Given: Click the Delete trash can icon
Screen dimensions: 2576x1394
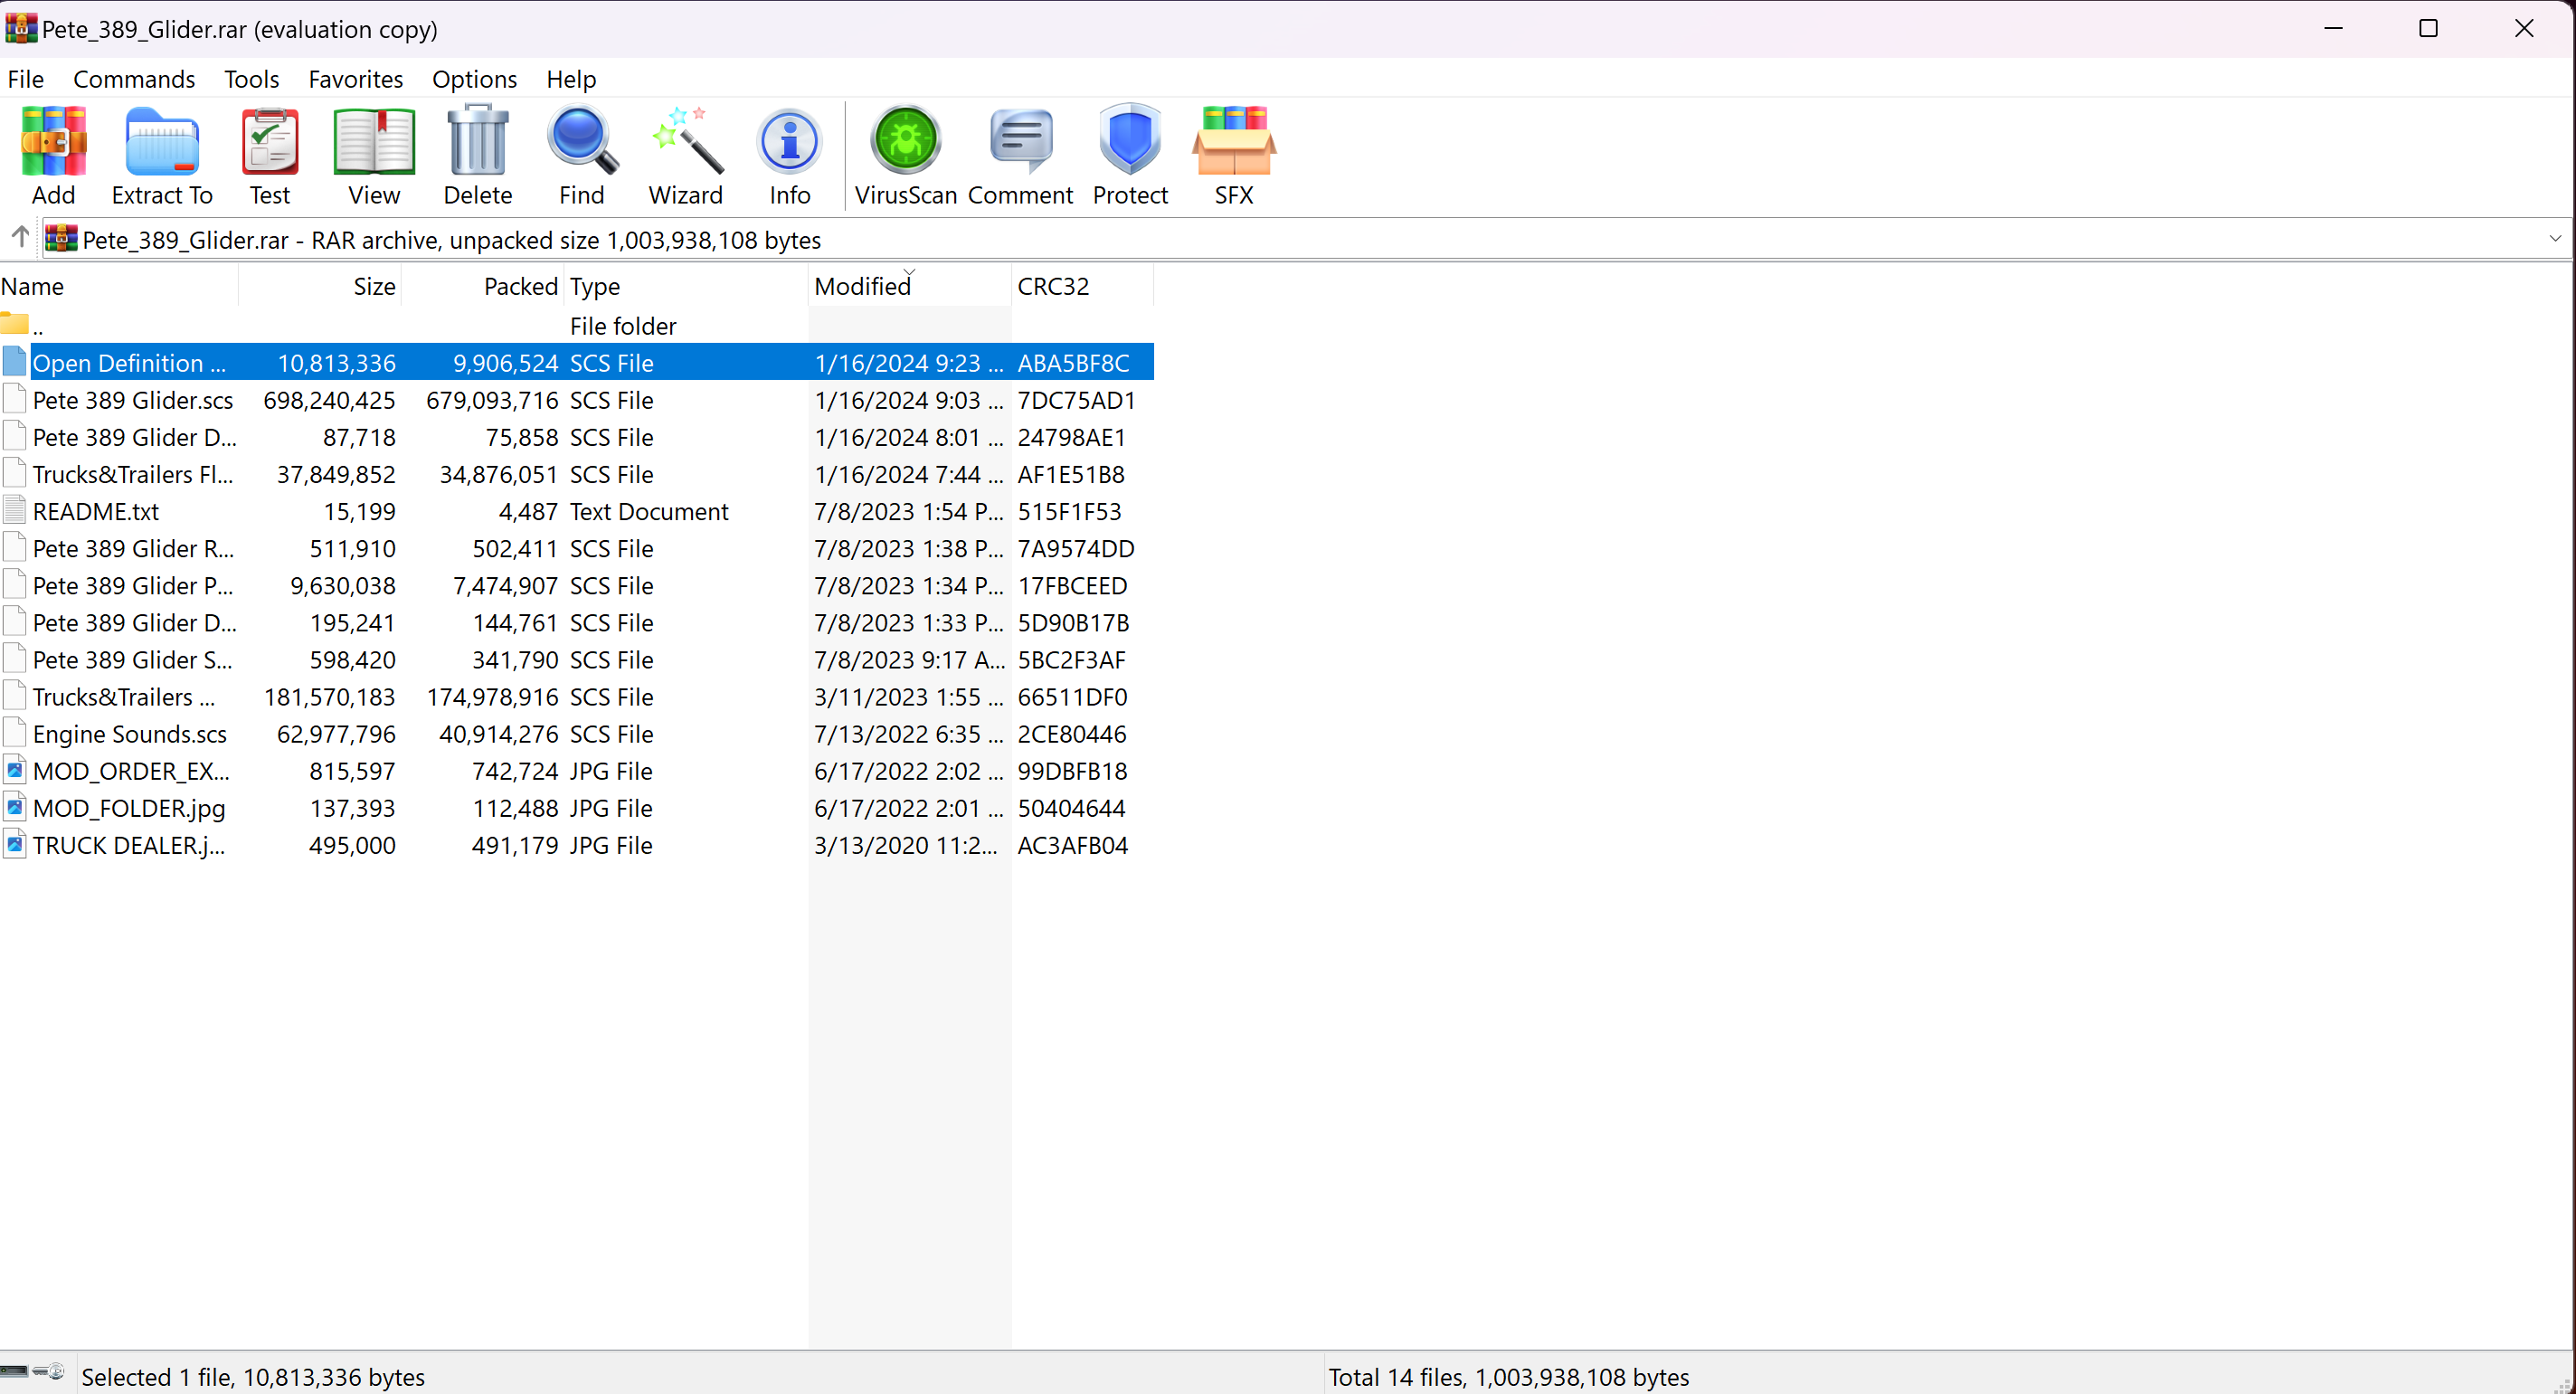Looking at the screenshot, I should click(477, 155).
